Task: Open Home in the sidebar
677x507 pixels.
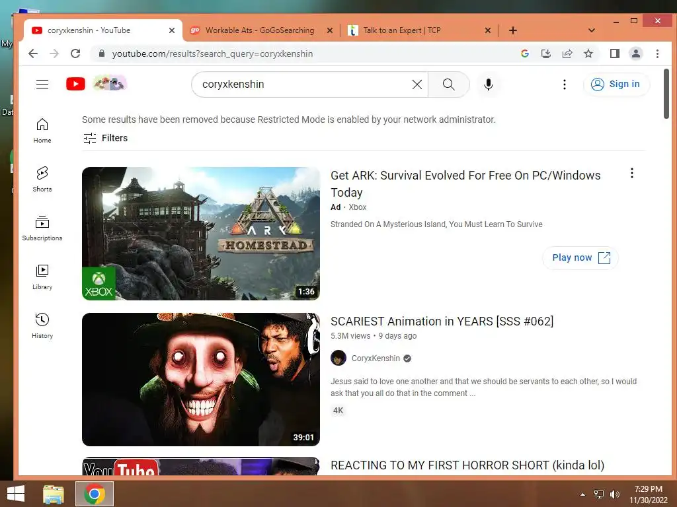Action: coord(42,131)
